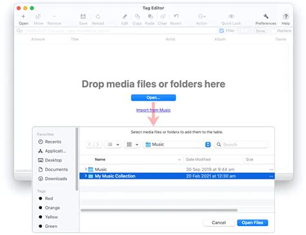Image resolution: width=306 pixels, height=235 pixels.
Task: Open Help with the question mark icon
Action: [x=285, y=16]
